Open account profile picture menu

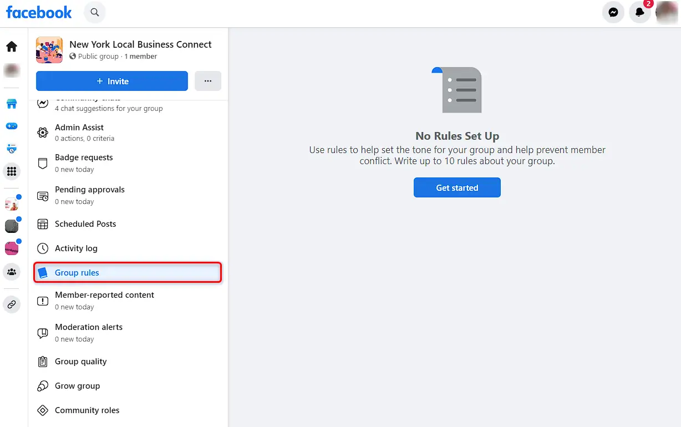tap(667, 12)
